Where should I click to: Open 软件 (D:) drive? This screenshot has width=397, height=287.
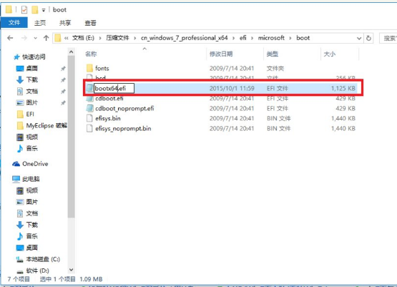point(37,271)
